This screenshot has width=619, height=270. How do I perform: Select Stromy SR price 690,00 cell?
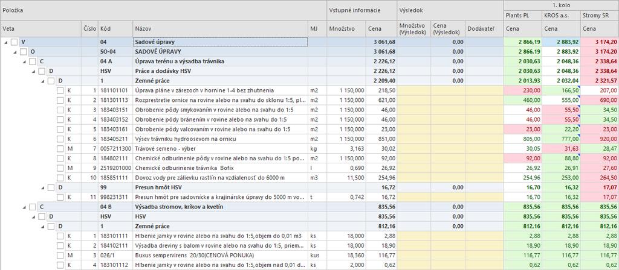pos(600,100)
